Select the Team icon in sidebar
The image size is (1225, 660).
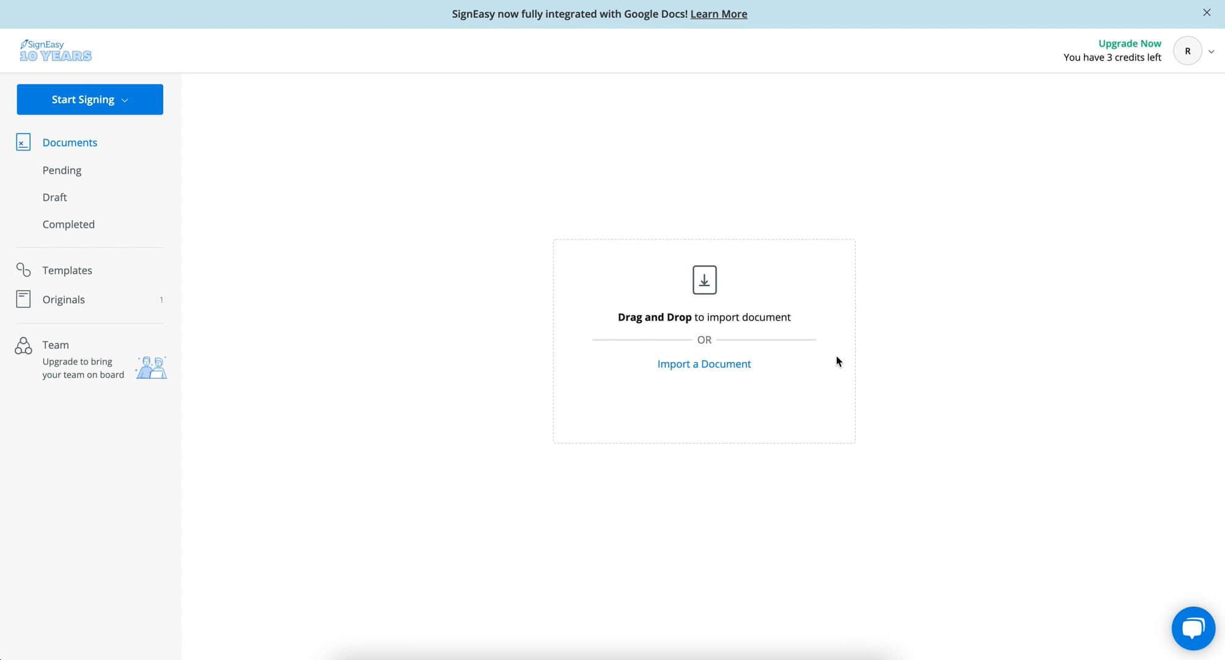click(x=23, y=345)
